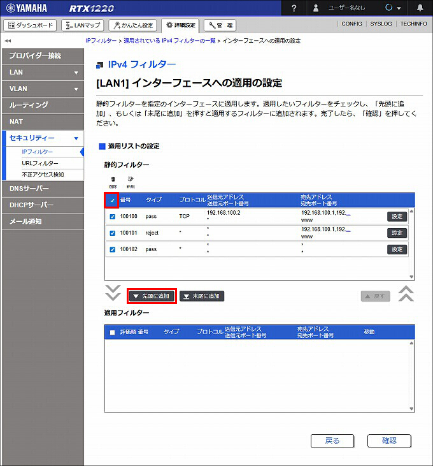
Task: Toggle select-all checkbox in static filter header
Action: [x=112, y=200]
